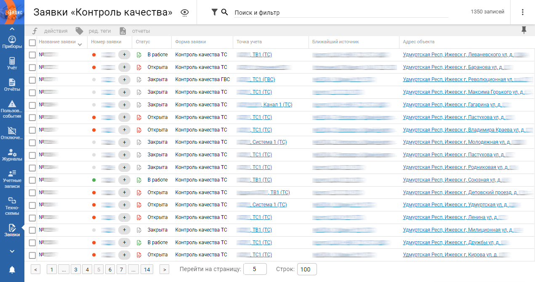Go to next page with > button
535x282 pixels.
[164, 269]
